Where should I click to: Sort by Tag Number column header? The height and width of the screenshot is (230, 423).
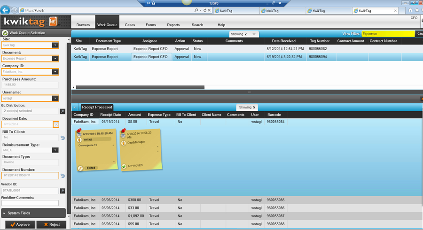pyautogui.click(x=320, y=41)
